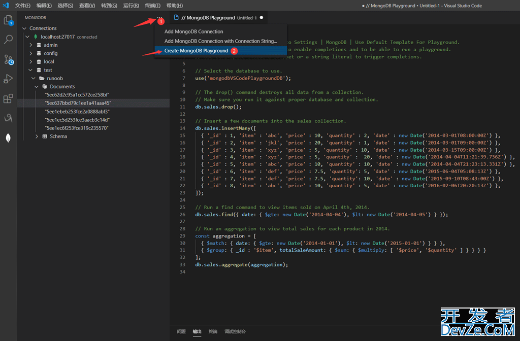Open the 文件(F) menu

click(22, 6)
